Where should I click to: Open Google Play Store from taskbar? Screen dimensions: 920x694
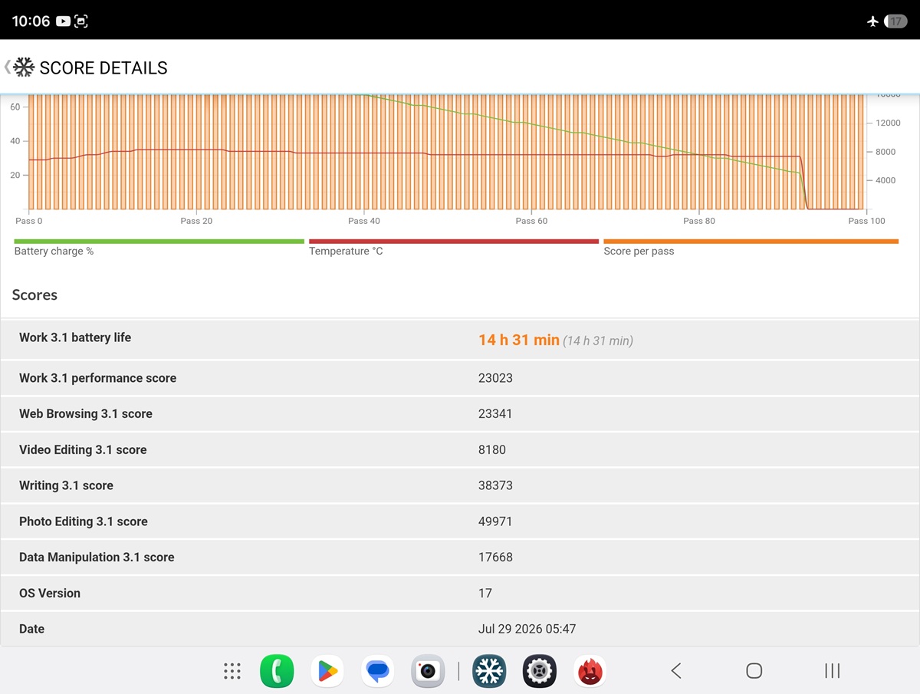(327, 671)
